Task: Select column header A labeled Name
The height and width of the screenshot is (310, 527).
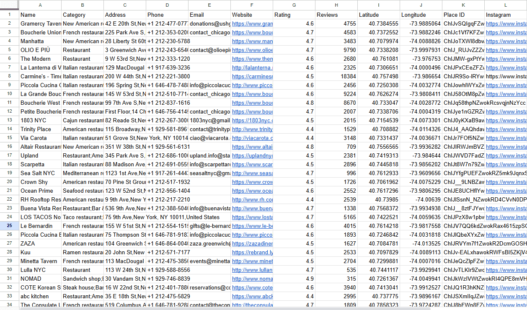Action: [x=40, y=5]
